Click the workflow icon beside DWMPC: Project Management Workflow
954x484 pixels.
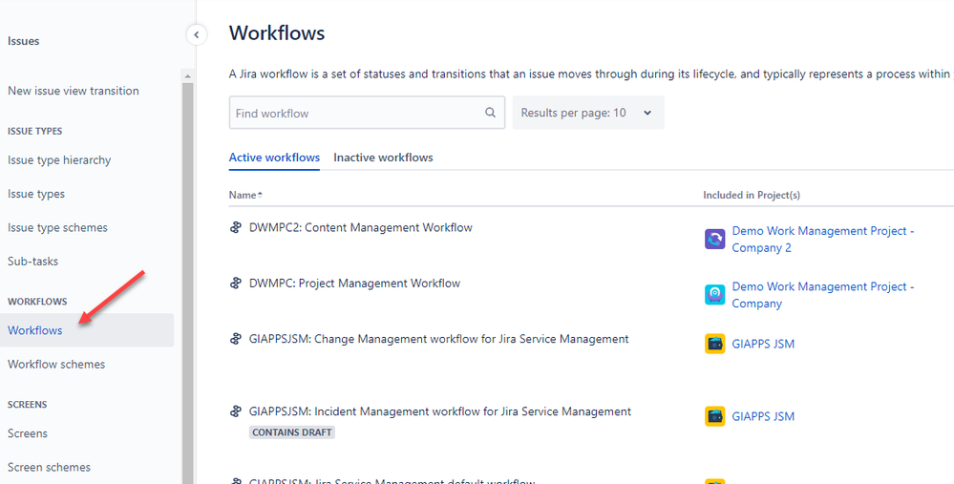(x=236, y=284)
